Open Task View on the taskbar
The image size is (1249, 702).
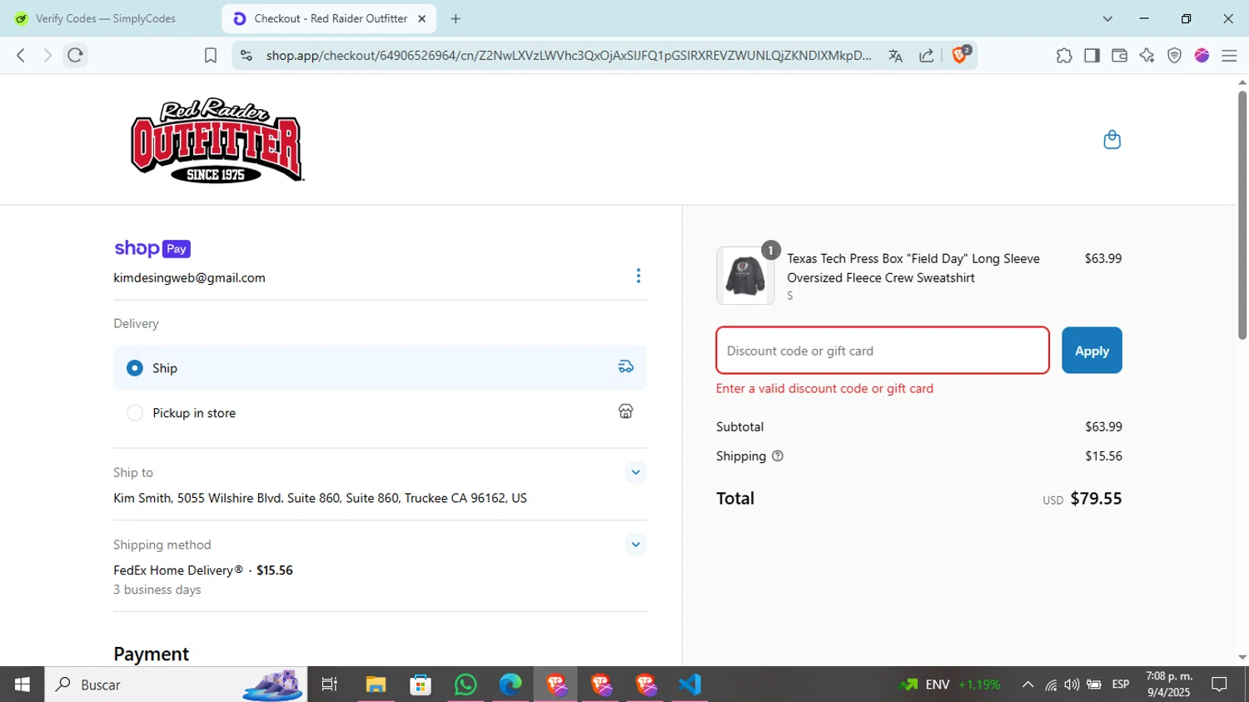coord(330,685)
